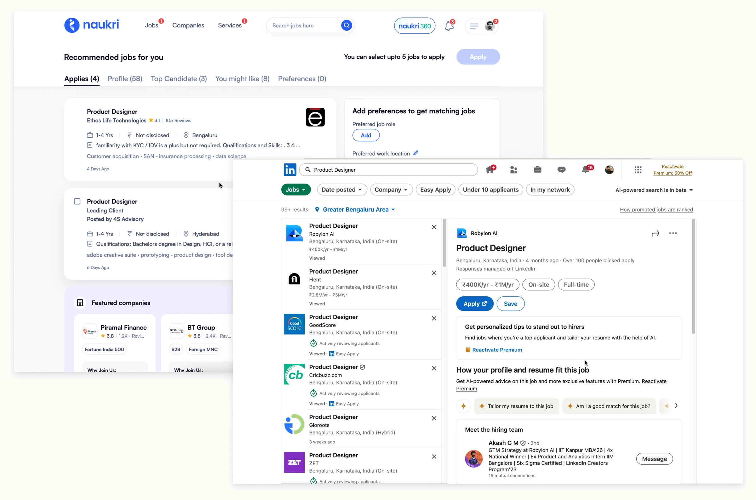Click the LinkedIn logo
This screenshot has height=500, width=756.
(x=289, y=170)
